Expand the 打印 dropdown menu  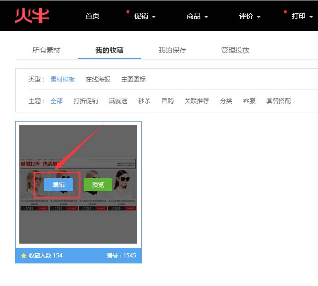pyautogui.click(x=302, y=16)
